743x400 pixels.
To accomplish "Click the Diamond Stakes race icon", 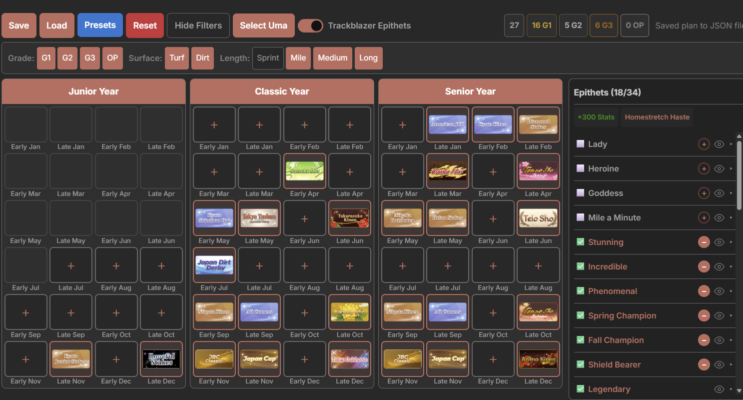I will pos(538,124).
